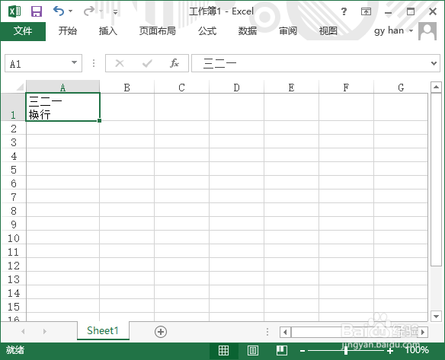Open the redo history dropdown arrow
The width and height of the screenshot is (445, 360).
(101, 11)
